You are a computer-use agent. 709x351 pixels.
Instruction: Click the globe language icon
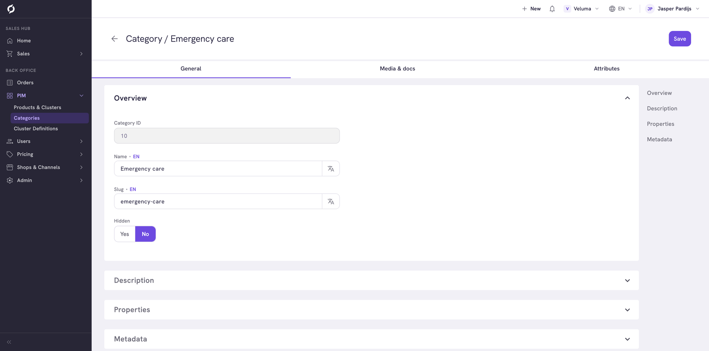pos(612,9)
